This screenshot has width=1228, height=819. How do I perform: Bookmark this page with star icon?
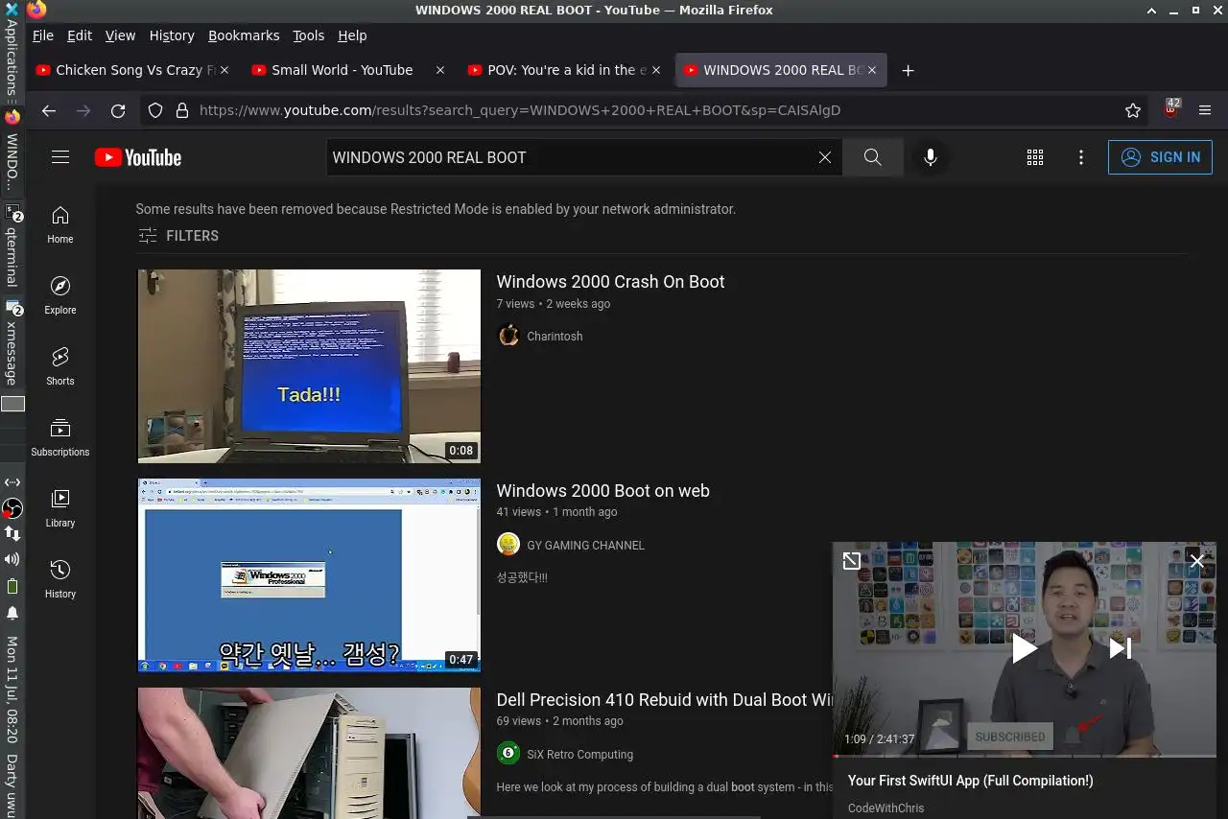(1133, 110)
